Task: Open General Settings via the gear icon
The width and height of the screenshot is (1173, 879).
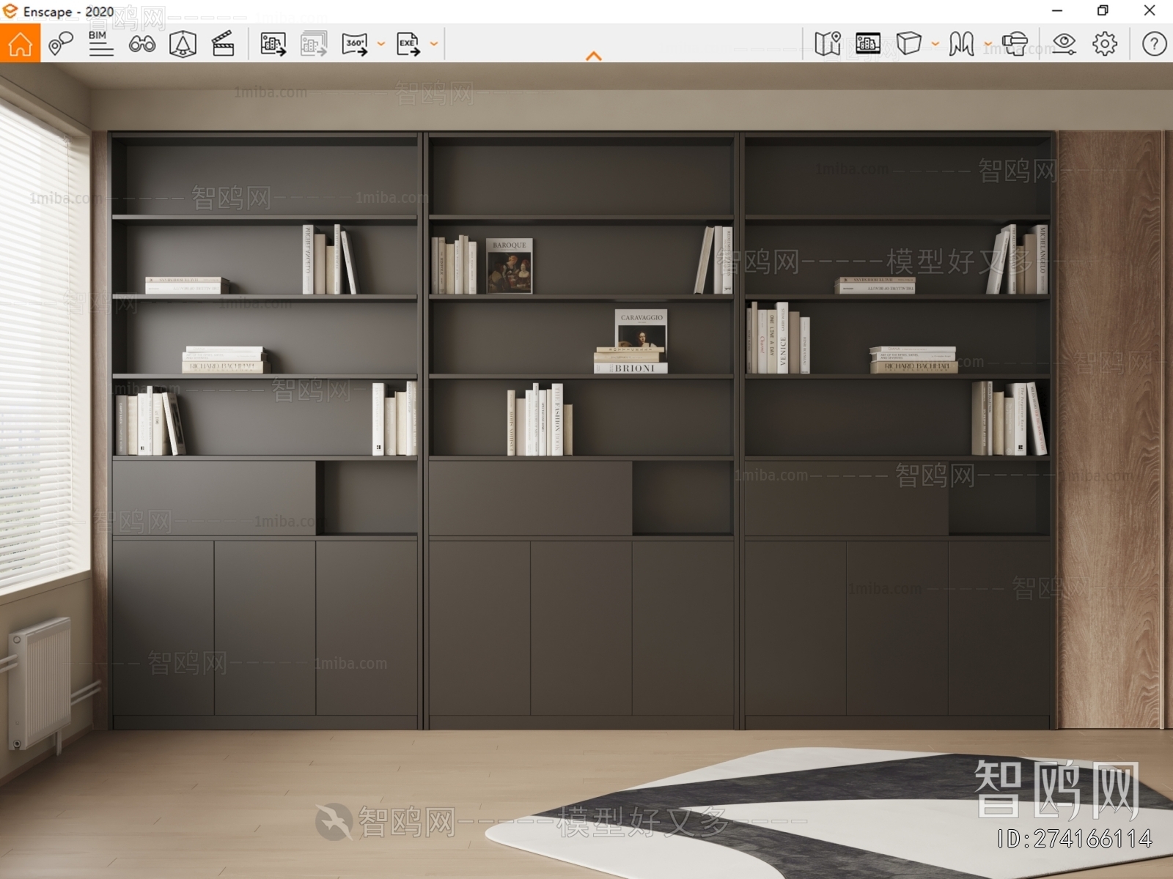Action: (x=1105, y=44)
